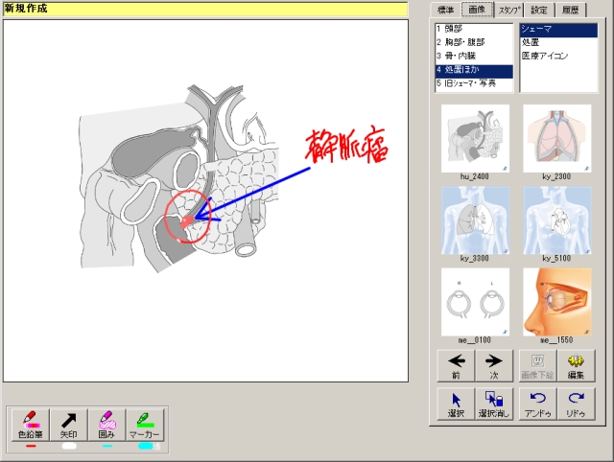Screen dimensions: 614x462
Task: Click the cyan swatch under 囲み
Action: pyautogui.click(x=106, y=446)
